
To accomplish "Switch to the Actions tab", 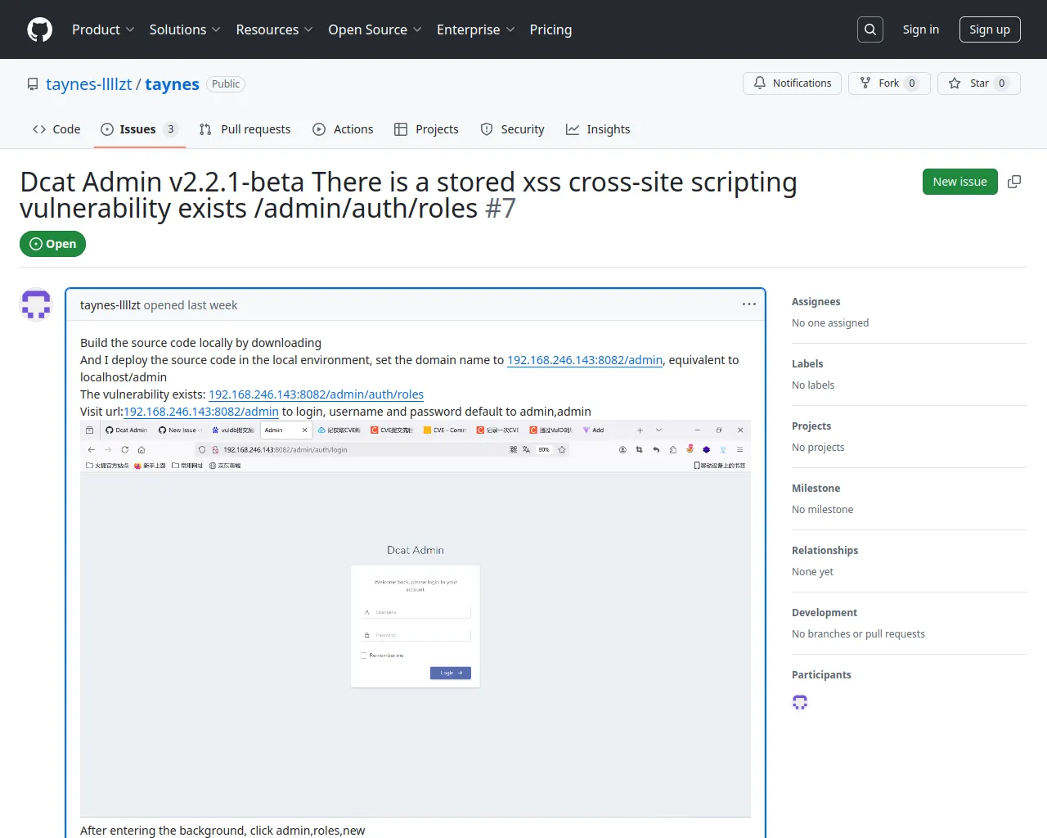I will tap(343, 129).
